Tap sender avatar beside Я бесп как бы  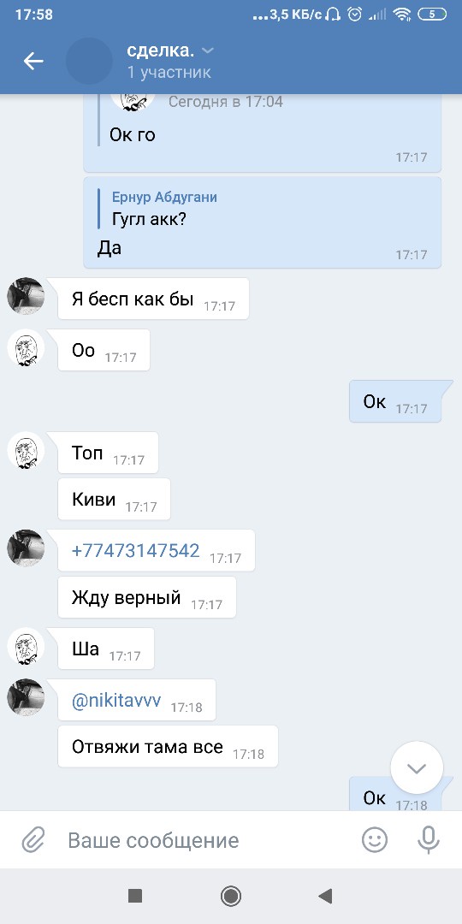[26, 296]
